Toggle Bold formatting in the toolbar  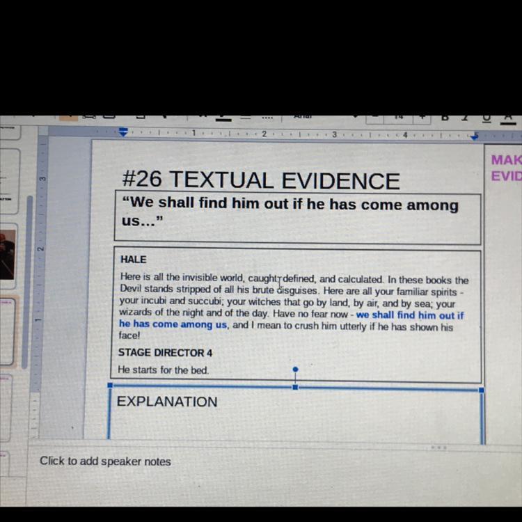445,118
